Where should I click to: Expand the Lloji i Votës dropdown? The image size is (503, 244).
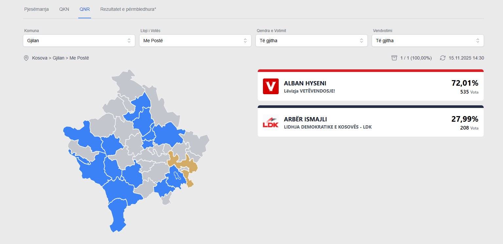click(195, 41)
